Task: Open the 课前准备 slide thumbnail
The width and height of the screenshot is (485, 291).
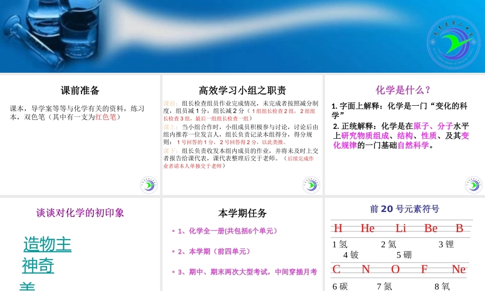Action: click(x=80, y=135)
